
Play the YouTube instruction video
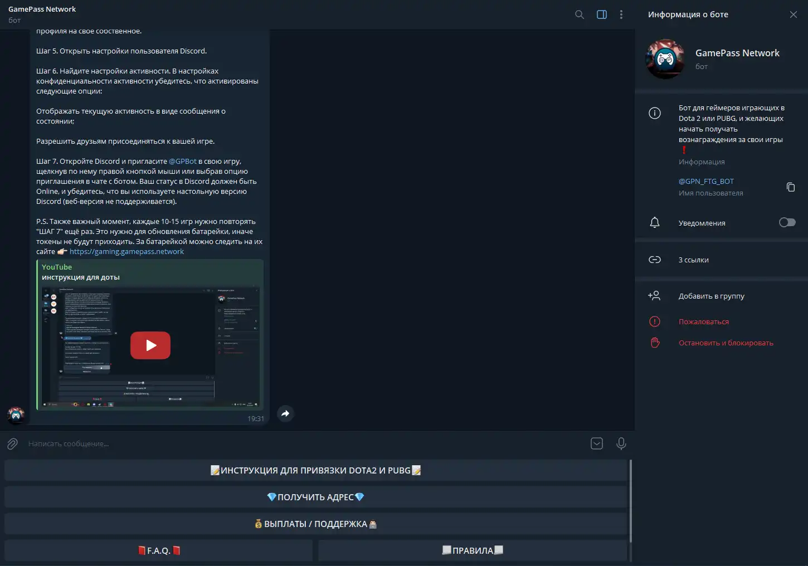[x=150, y=345]
